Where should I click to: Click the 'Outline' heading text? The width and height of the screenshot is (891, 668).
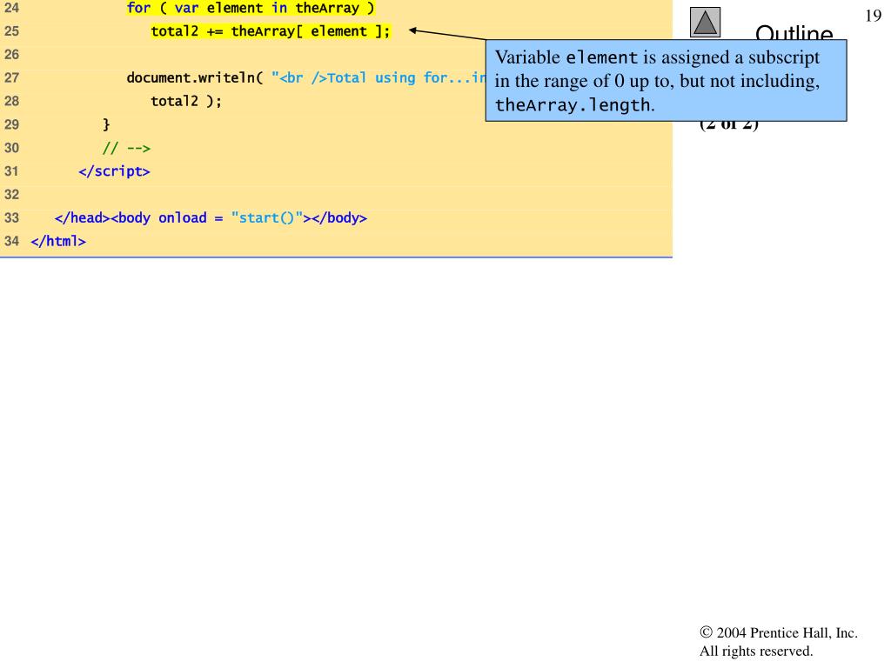tap(794, 32)
